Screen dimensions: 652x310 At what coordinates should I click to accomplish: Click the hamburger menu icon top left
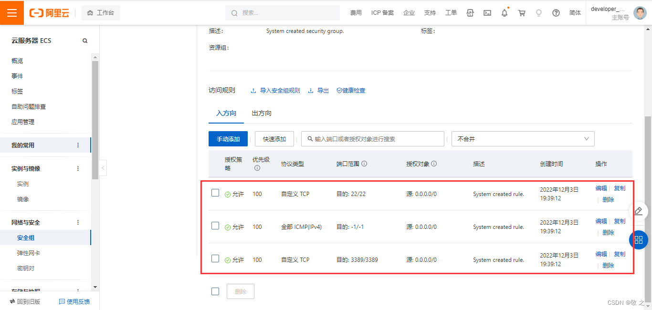click(x=12, y=12)
